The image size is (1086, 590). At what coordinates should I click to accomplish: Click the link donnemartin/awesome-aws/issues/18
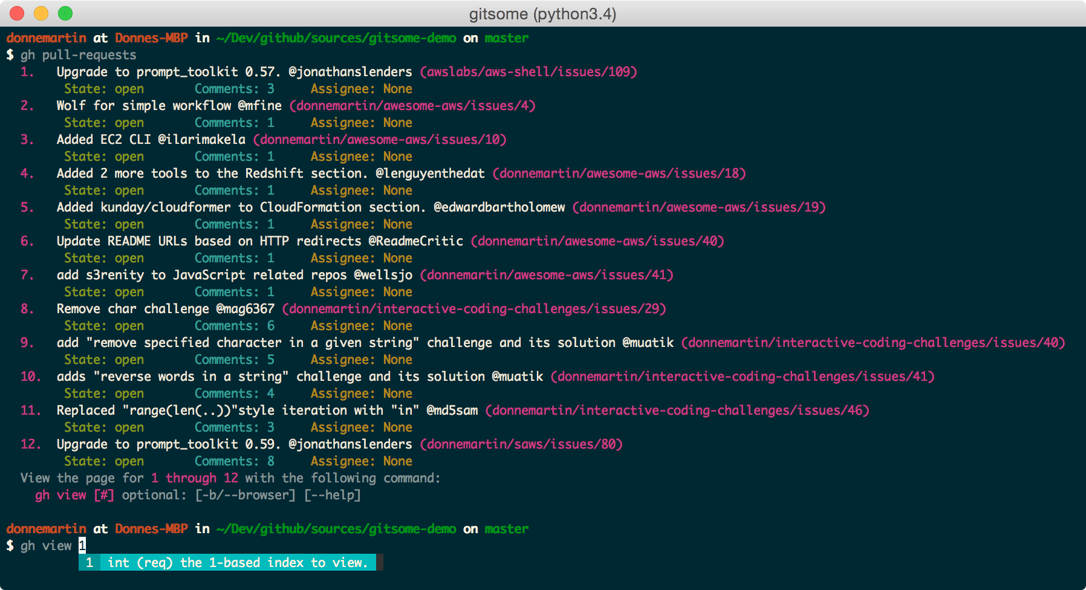coord(619,173)
